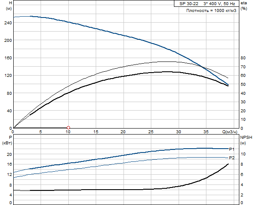Image resolution: width=253 pixels, height=205 pixels.
Task: Click the 50 value on eta axis
Action: pyautogui.click(x=243, y=85)
